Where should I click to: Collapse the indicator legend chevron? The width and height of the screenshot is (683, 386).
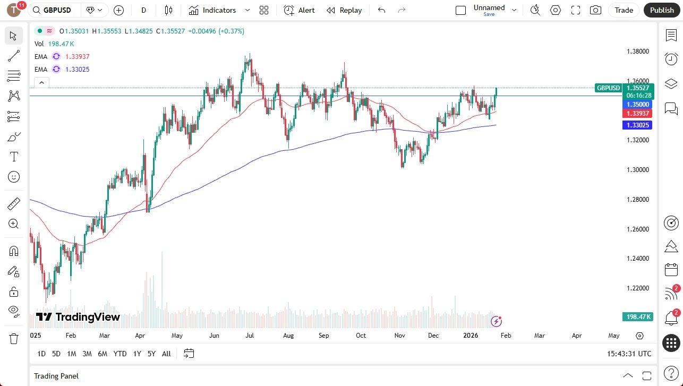[x=41, y=82]
